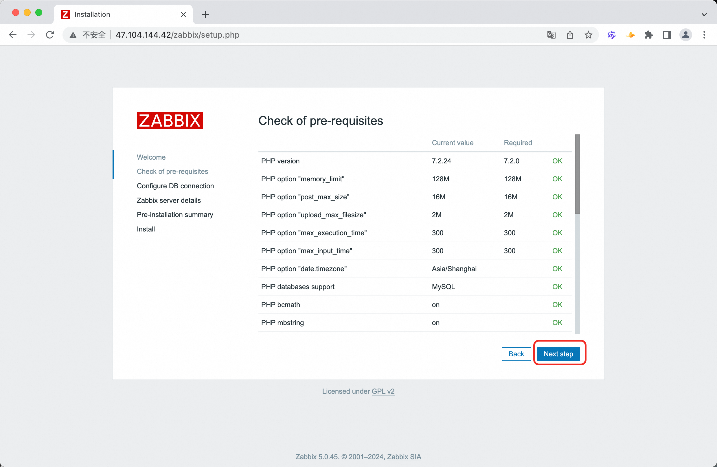Open a new browser tab

(x=205, y=14)
